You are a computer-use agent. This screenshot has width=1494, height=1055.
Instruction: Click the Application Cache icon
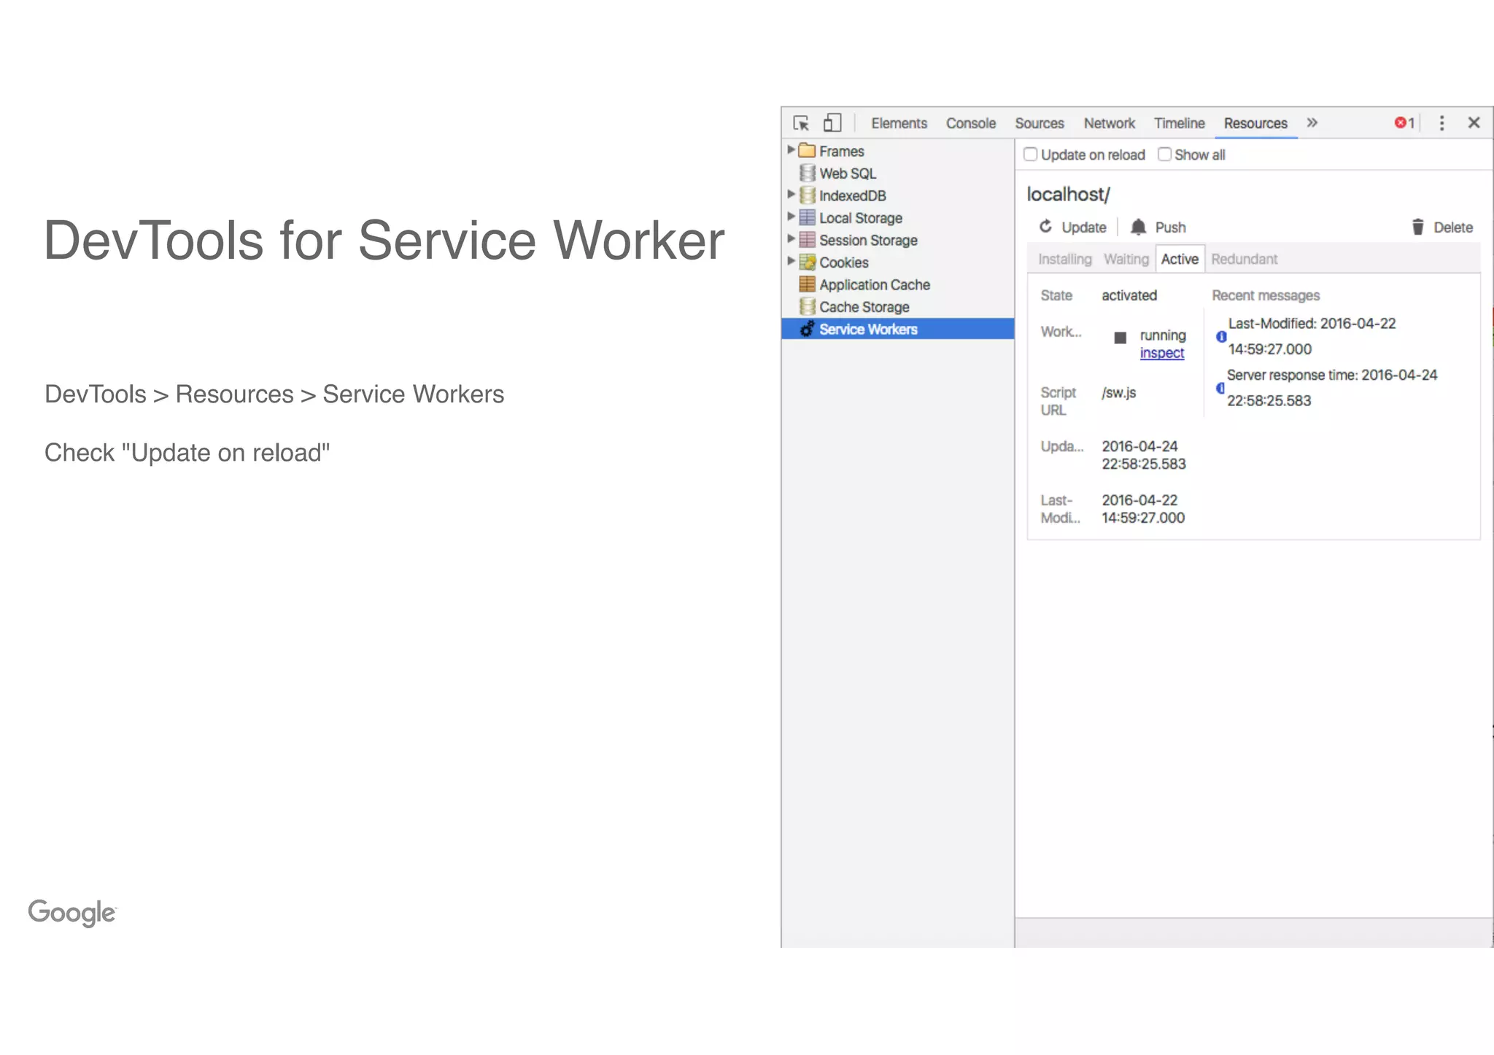point(807,284)
